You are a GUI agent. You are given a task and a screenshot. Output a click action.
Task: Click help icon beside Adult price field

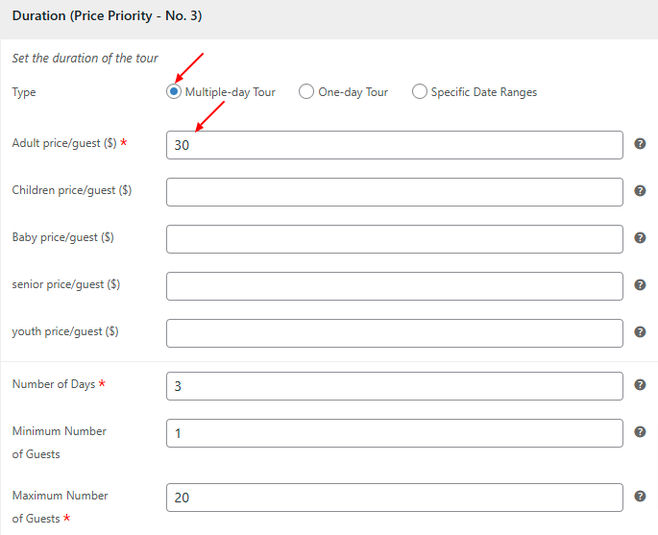tap(640, 144)
